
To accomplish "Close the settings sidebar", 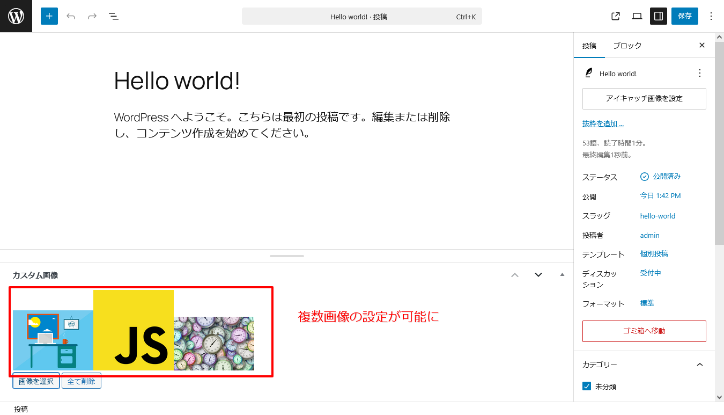I will pos(702,46).
